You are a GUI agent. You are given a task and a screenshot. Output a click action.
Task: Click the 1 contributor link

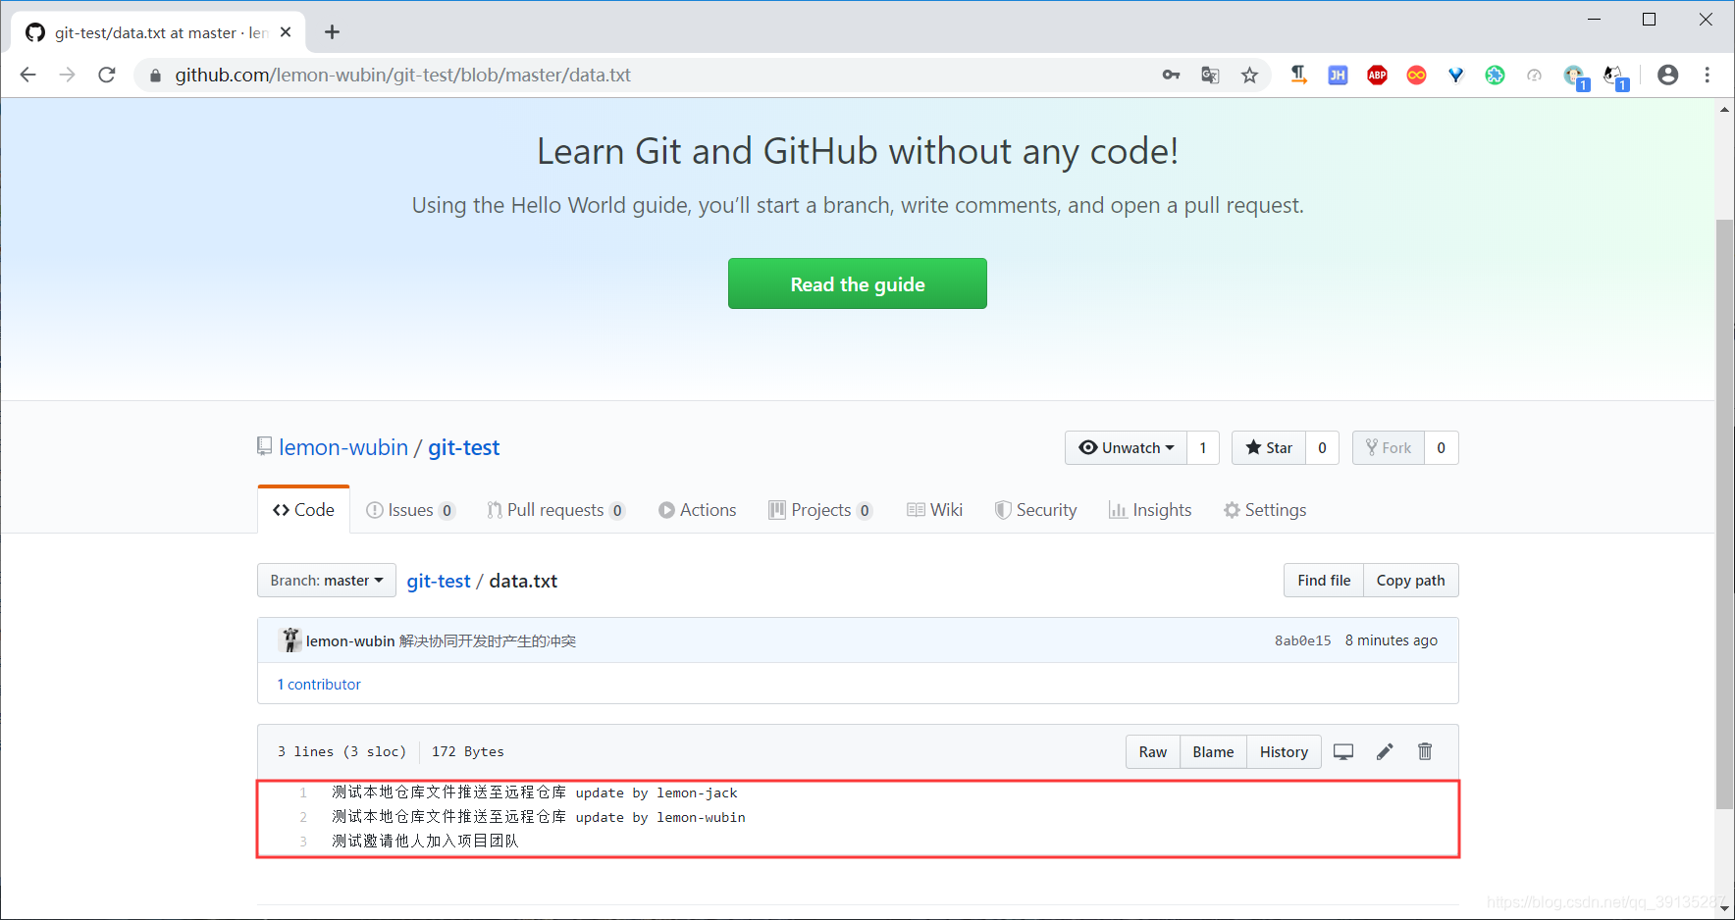(319, 684)
